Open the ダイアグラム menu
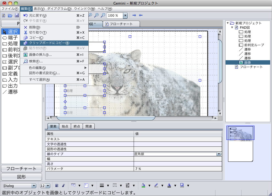 pos(59,9)
